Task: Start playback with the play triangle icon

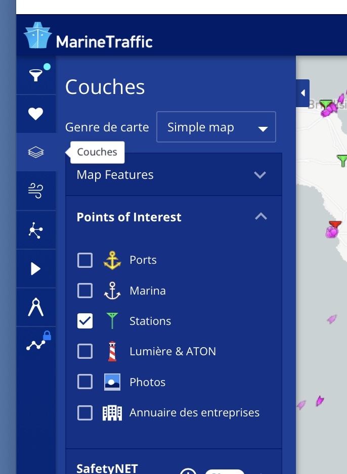Action: click(x=36, y=269)
